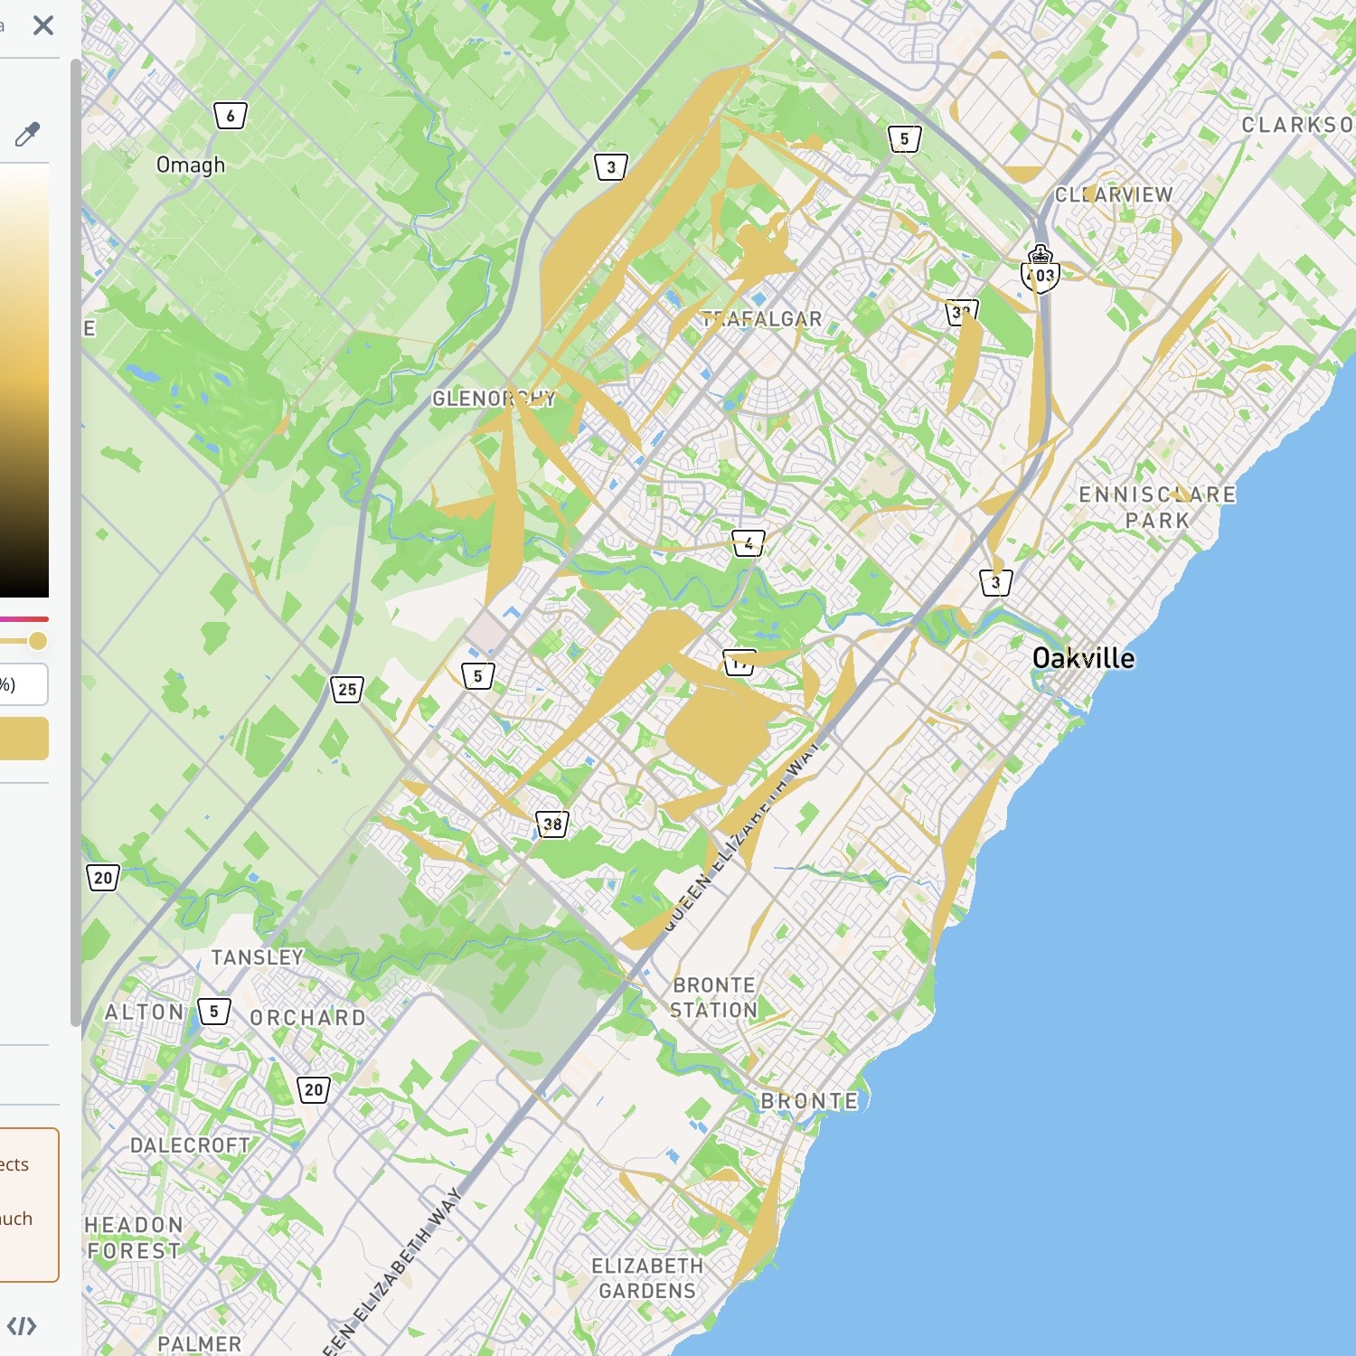Screen dimensions: 1356x1356
Task: Click inside the opacity percentage input field
Action: click(x=23, y=684)
